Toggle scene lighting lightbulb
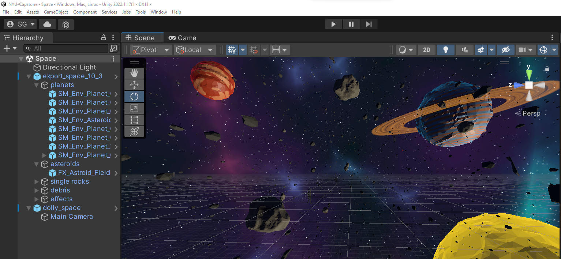The height and width of the screenshot is (259, 561). [446, 50]
